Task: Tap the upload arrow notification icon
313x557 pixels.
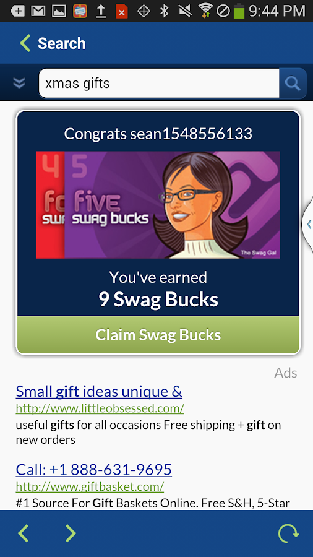Action: (101, 11)
